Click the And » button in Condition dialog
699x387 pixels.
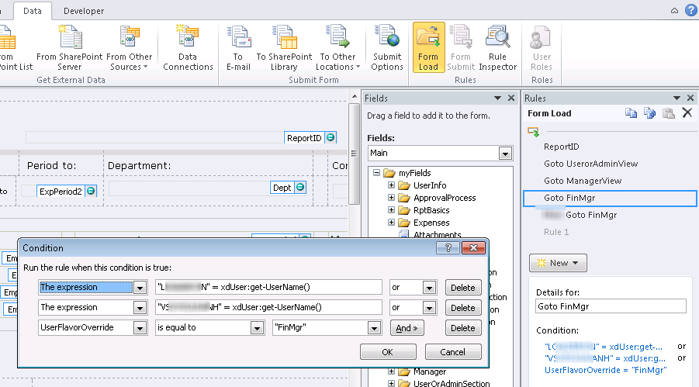(x=408, y=328)
